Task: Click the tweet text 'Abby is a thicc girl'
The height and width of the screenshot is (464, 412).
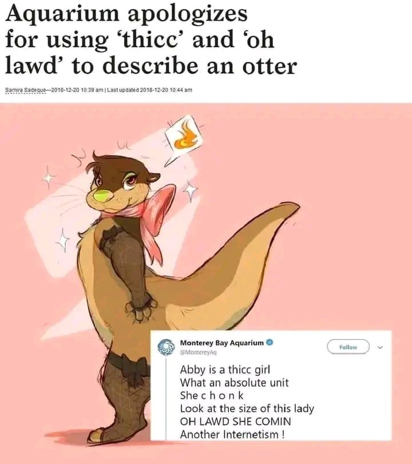Action: 225,370
